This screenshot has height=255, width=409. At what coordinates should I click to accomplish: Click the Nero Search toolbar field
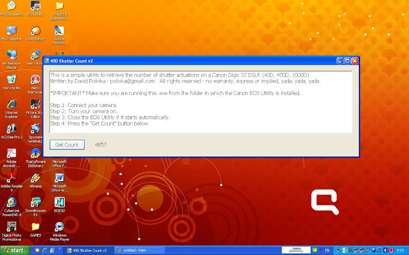click(296, 250)
